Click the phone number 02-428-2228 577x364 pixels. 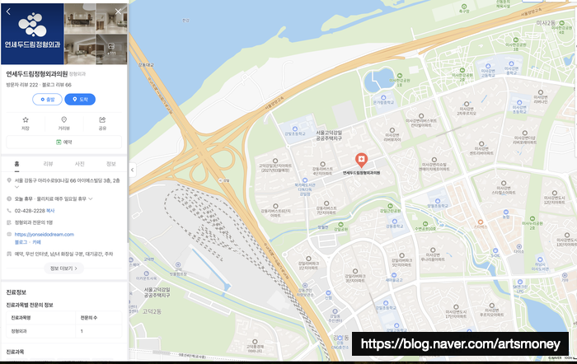click(30, 211)
